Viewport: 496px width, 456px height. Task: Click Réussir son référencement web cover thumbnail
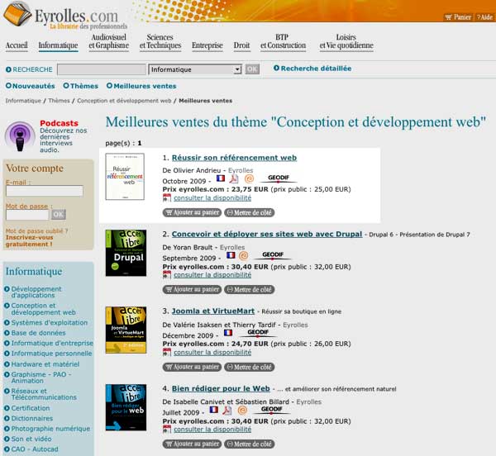pyautogui.click(x=125, y=177)
